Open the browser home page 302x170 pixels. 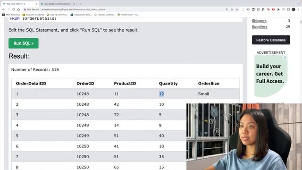pos(18,9)
